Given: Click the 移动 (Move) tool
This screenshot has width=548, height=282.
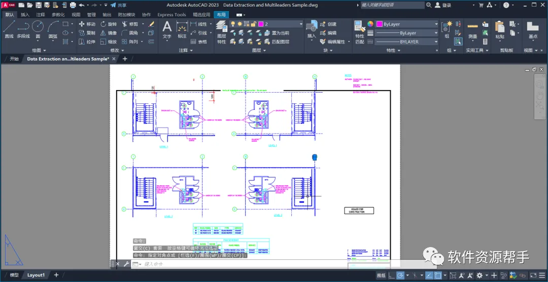Looking at the screenshot, I should tap(87, 24).
